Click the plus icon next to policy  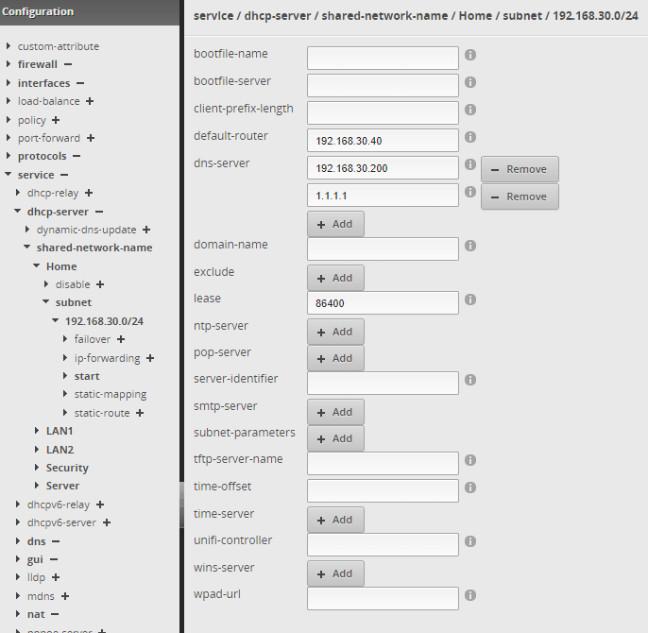[56, 120]
